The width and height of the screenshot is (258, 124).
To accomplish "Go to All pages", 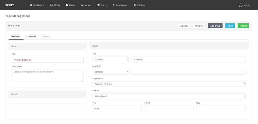I will 183,26.
